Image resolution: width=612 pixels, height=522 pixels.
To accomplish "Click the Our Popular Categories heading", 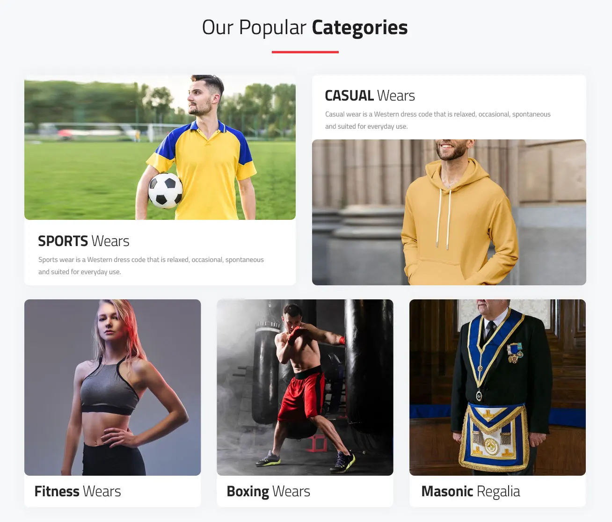I will (x=305, y=27).
